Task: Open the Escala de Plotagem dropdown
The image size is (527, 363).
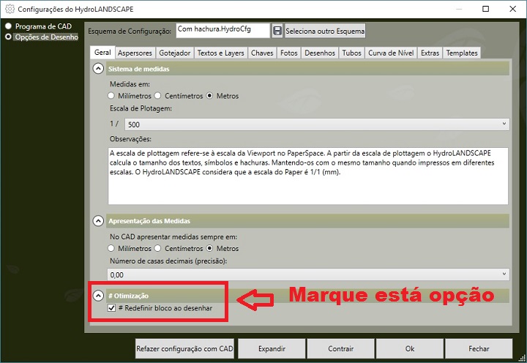Action: pos(317,124)
